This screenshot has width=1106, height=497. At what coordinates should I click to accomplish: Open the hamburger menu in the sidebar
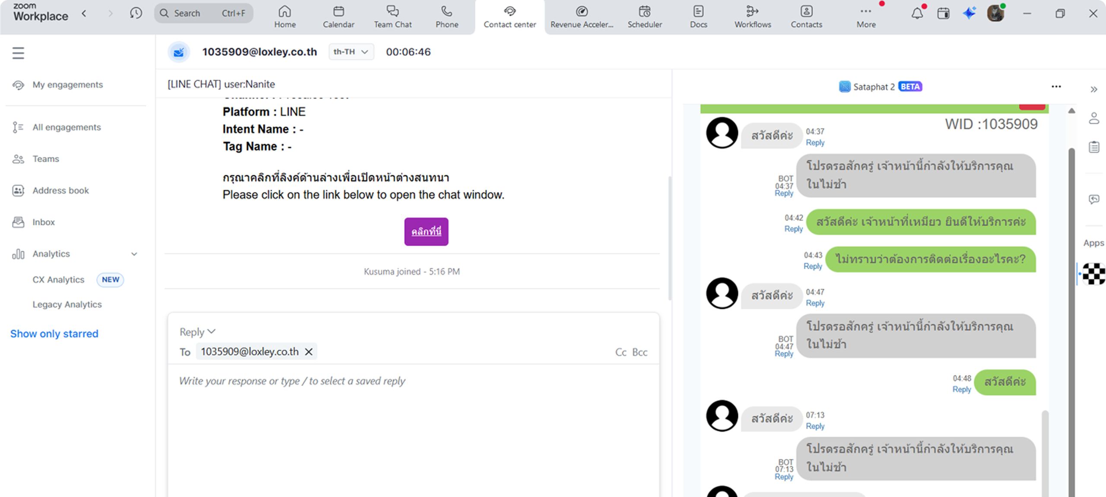click(18, 53)
